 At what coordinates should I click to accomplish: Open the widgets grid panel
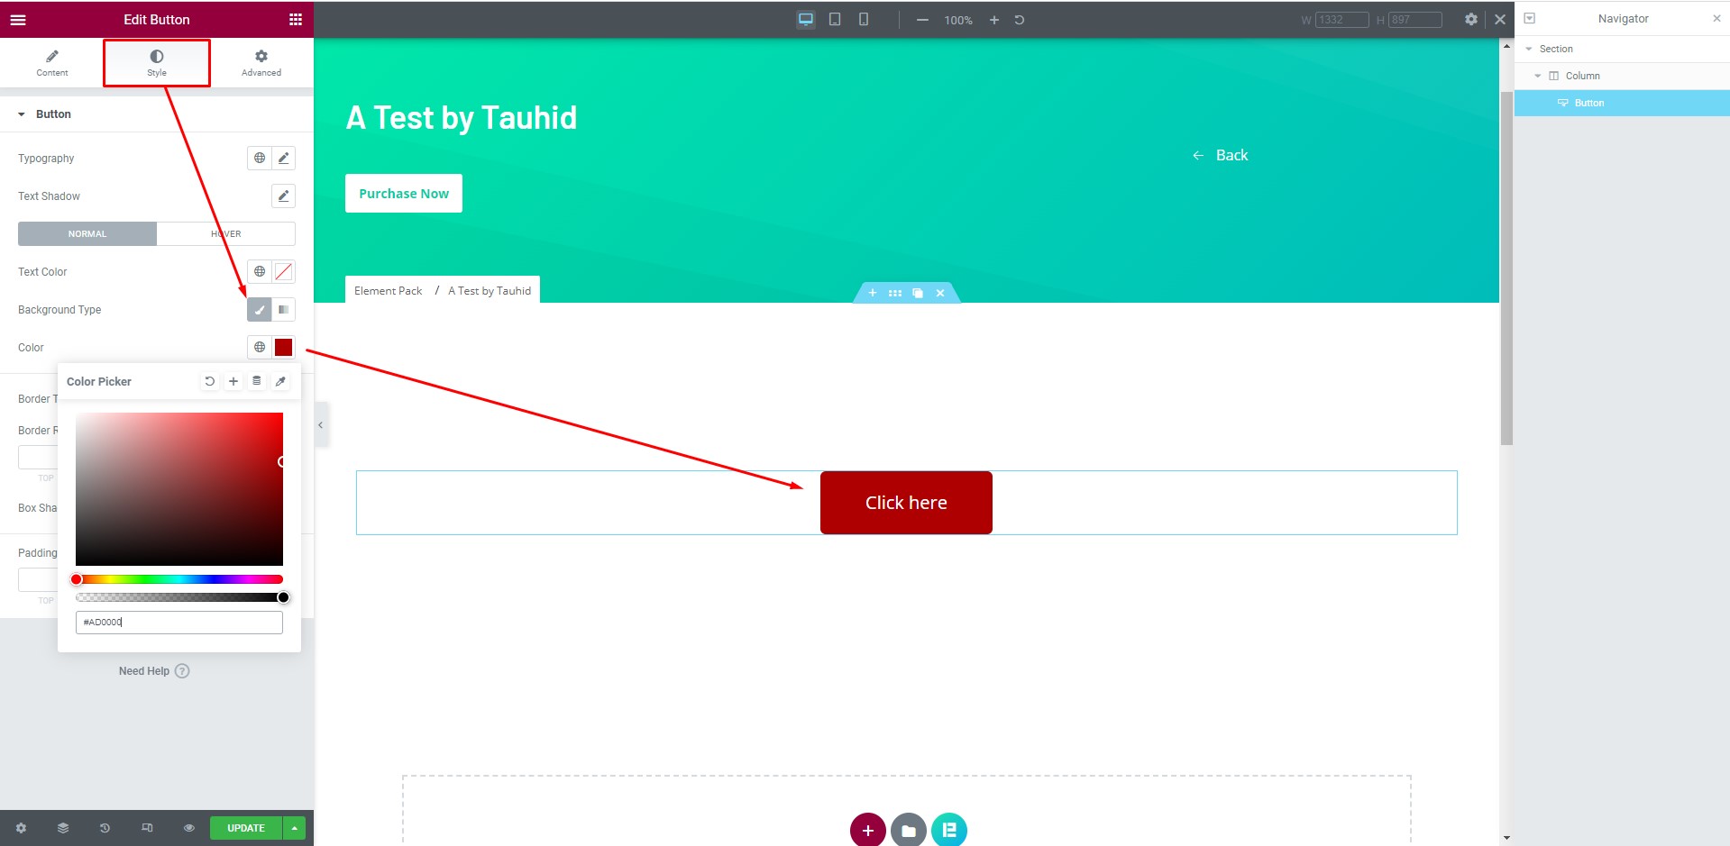coord(295,20)
